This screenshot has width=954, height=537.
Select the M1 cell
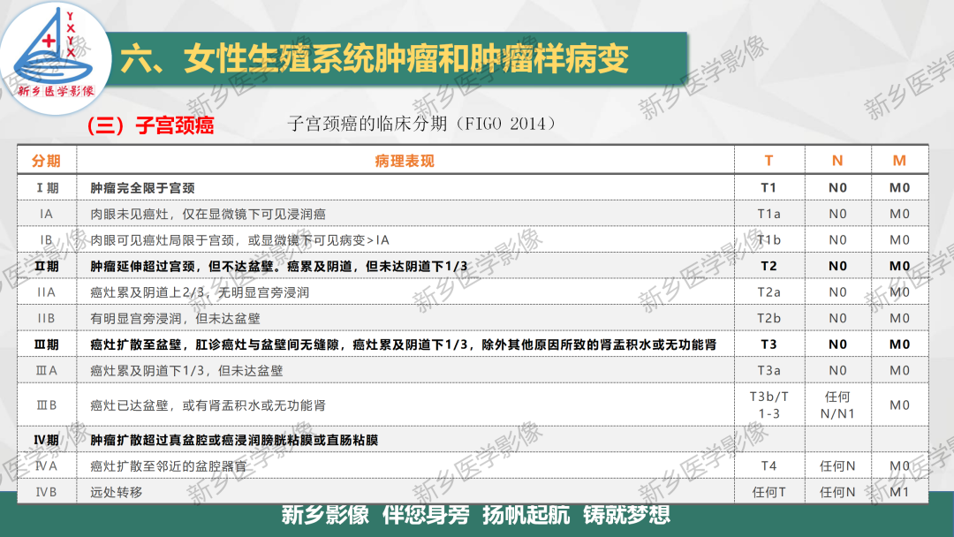pos(899,492)
